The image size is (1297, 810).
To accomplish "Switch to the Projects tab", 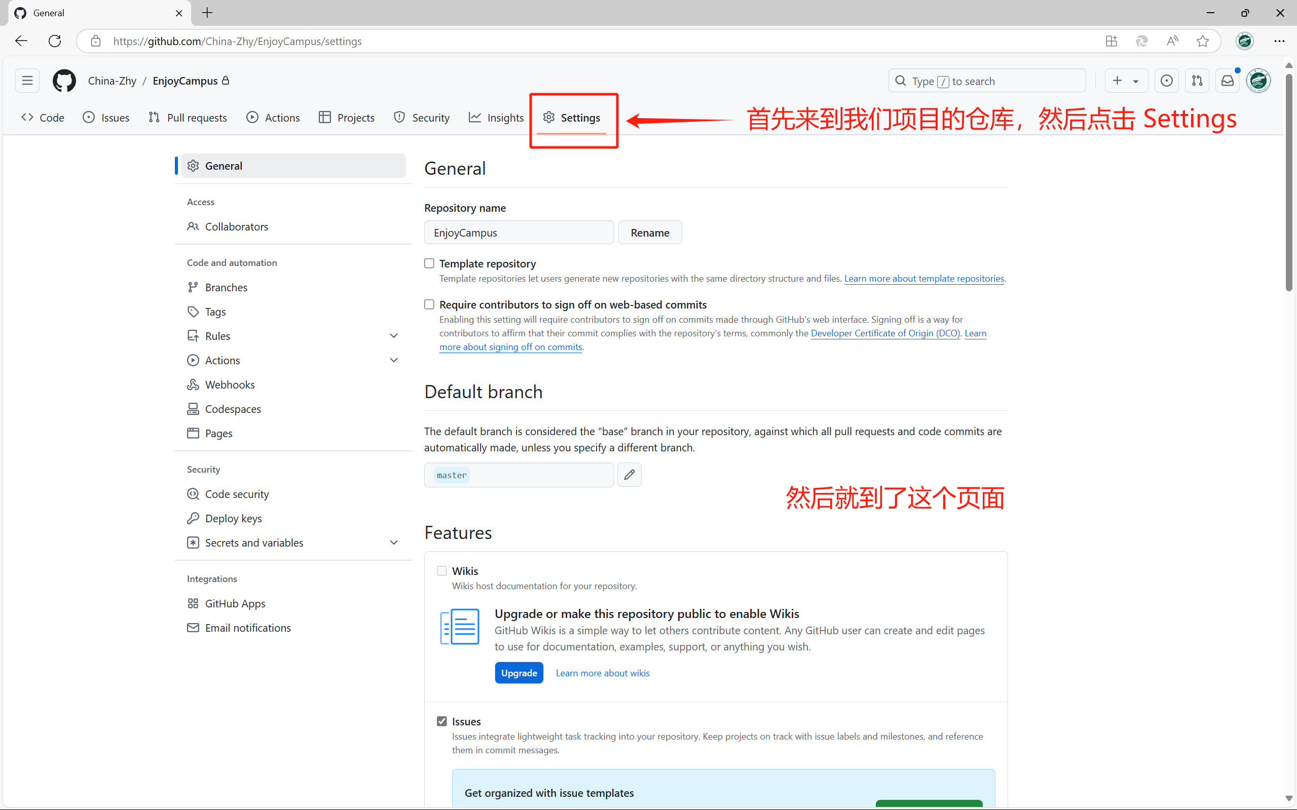I will [346, 118].
